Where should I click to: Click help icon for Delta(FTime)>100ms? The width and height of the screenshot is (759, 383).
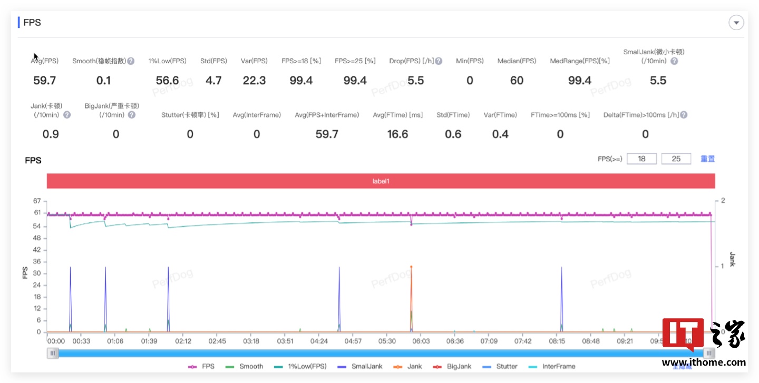pos(684,115)
